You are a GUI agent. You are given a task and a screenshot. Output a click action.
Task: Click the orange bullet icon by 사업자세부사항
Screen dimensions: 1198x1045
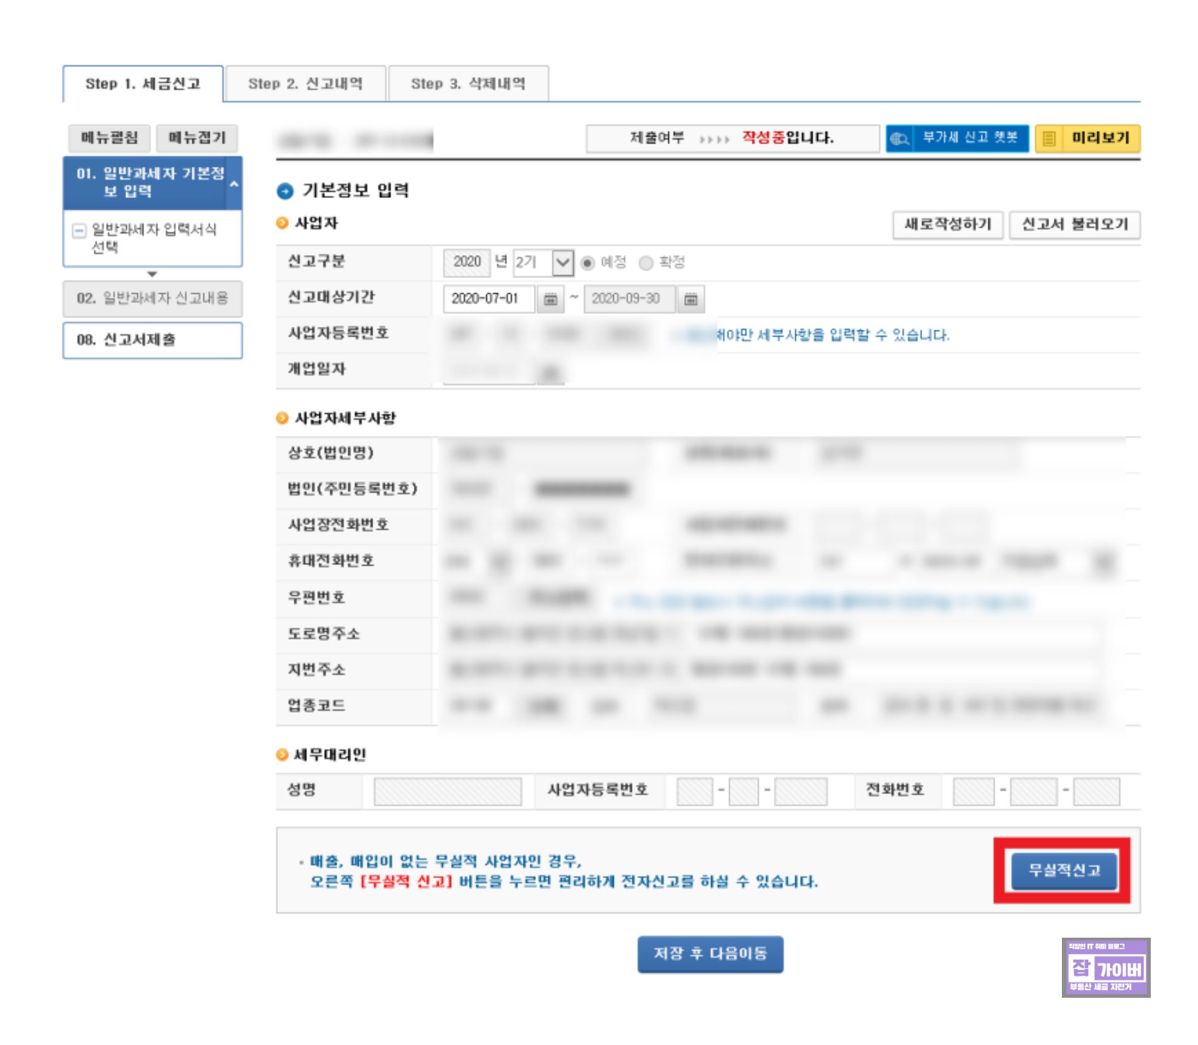tap(282, 418)
